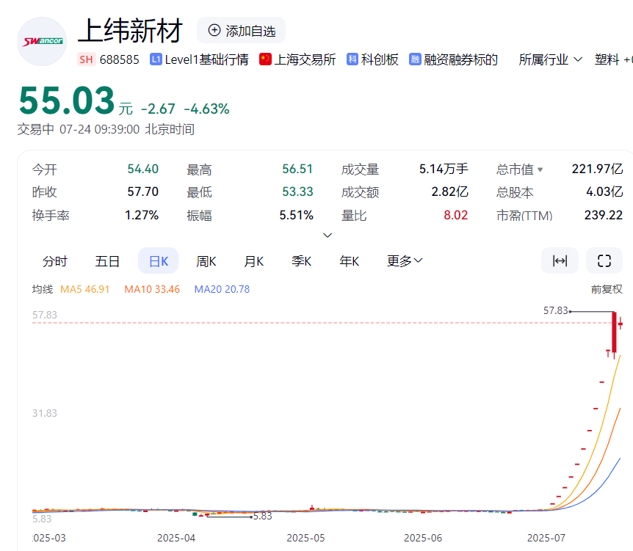Click the 57.83 high marker on chart

click(x=555, y=310)
